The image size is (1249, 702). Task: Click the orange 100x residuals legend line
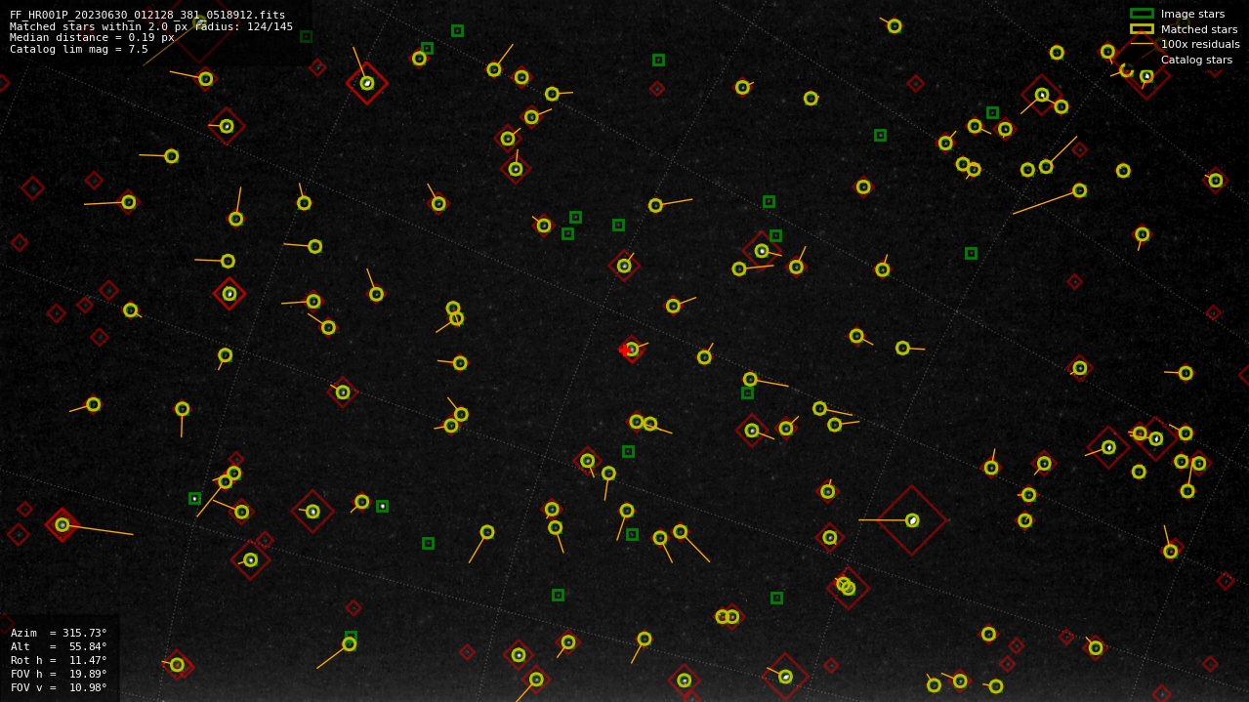[1142, 44]
